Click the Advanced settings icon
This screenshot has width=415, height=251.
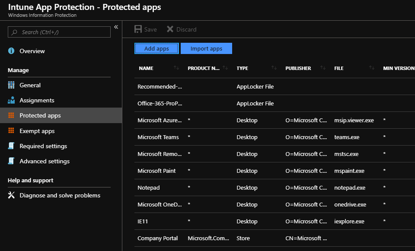click(x=11, y=161)
